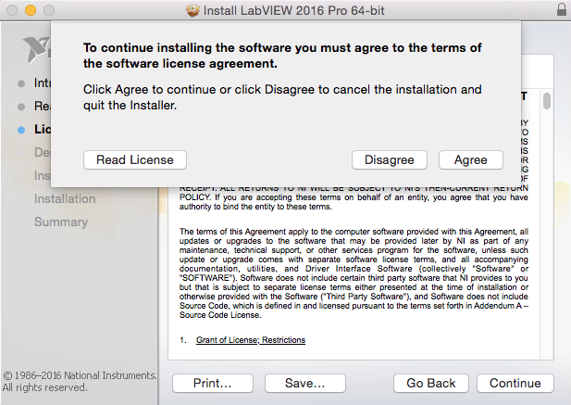Viewport: 571px width, 405px height.
Task: Select the Installation step in the sidebar
Action: pyautogui.click(x=65, y=198)
